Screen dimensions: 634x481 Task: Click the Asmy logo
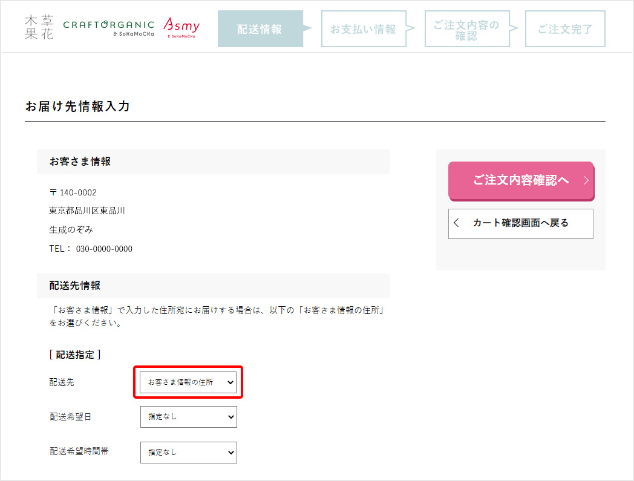[181, 27]
